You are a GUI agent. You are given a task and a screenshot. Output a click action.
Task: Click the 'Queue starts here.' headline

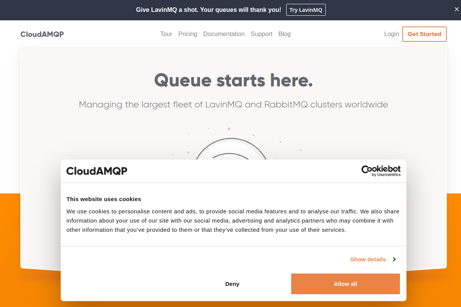click(234, 81)
